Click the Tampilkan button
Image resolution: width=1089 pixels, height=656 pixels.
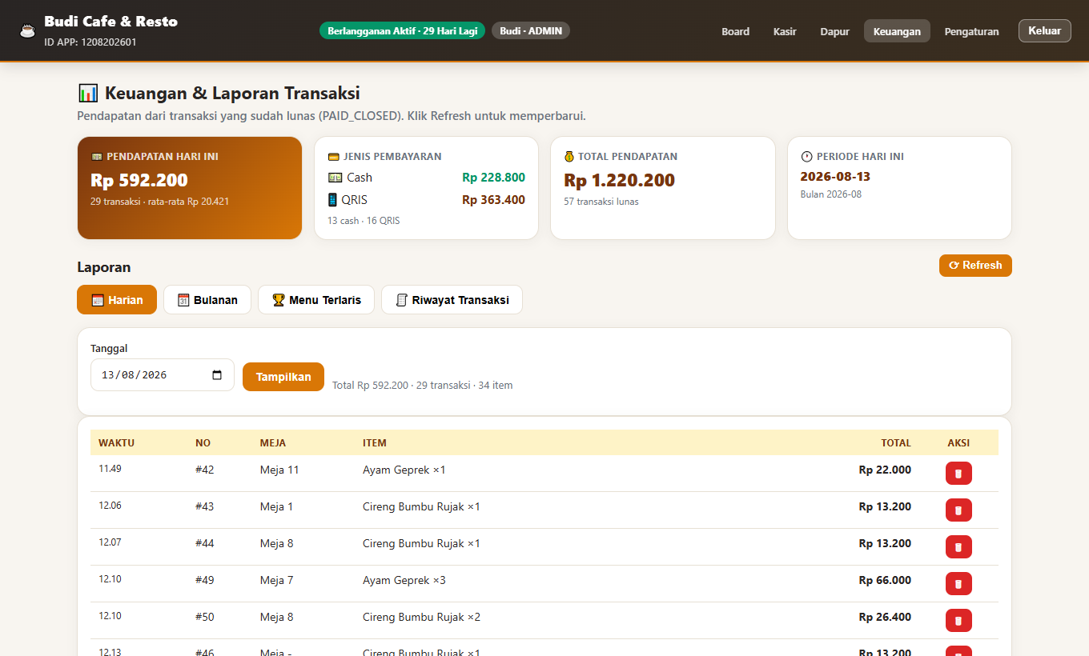283,377
